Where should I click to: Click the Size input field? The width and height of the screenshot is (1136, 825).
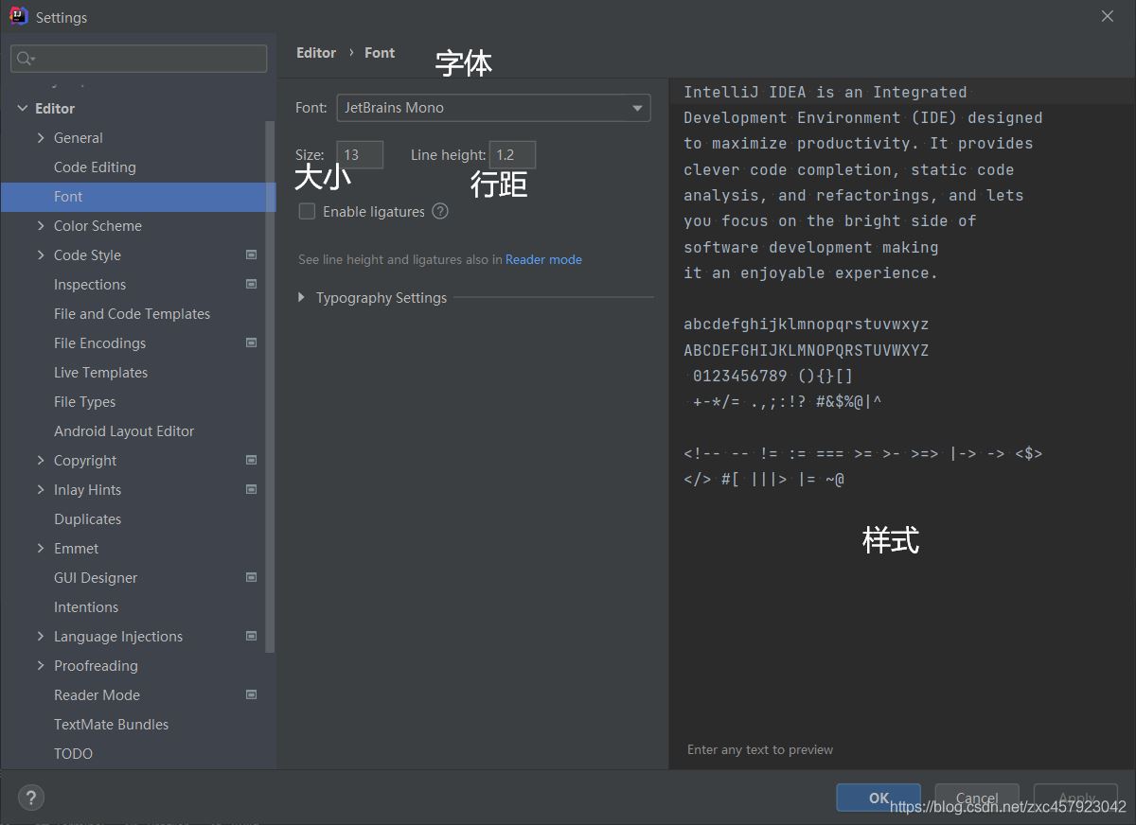coord(360,154)
